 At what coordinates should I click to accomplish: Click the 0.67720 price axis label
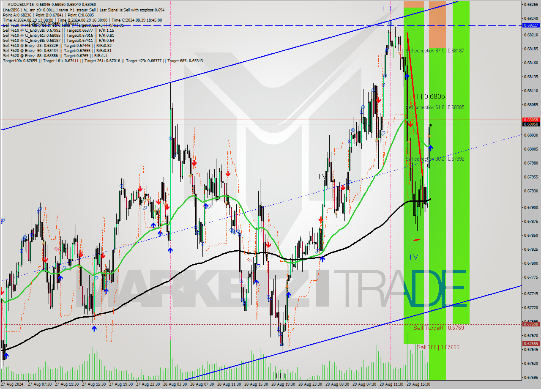pyautogui.click(x=531, y=307)
